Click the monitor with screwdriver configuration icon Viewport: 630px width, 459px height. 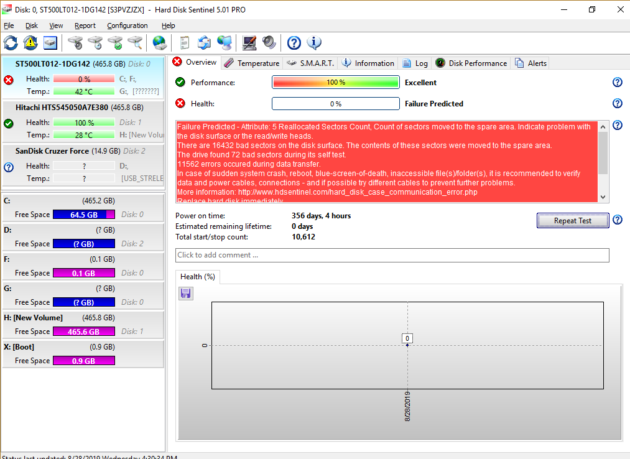coord(249,43)
